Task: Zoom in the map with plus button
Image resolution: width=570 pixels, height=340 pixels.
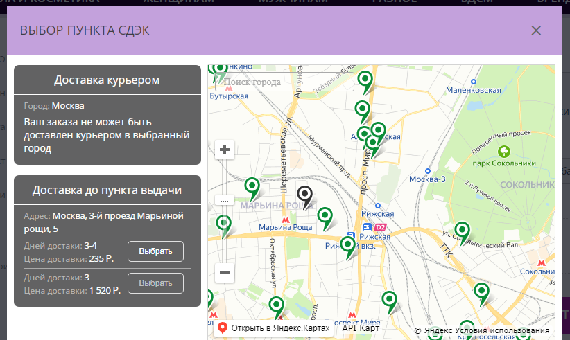Action: click(225, 150)
